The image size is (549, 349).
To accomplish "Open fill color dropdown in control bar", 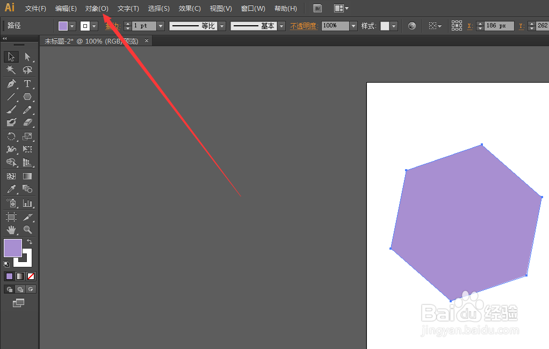I will coord(72,26).
